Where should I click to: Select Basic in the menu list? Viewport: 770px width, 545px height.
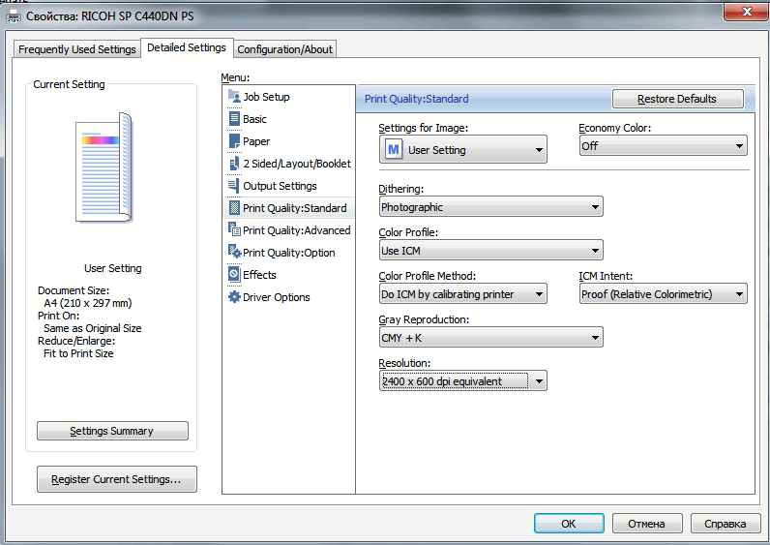pos(288,118)
